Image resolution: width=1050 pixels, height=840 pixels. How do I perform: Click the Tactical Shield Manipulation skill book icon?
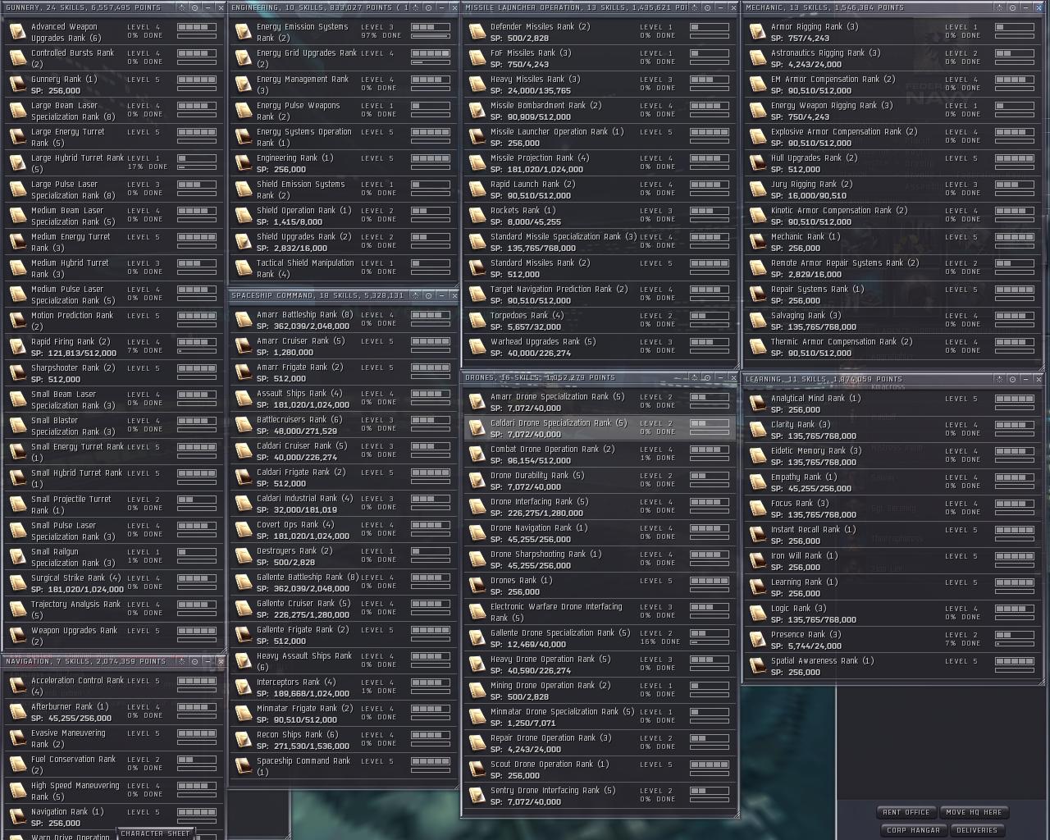tap(243, 268)
